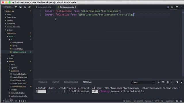Image resolution: width=184 pixels, height=103 pixels.
Task: Click the errors and warnings count
Action: pyautogui.click(x=22, y=101)
